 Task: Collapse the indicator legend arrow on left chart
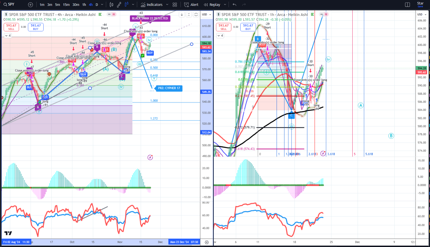tap(8, 36)
